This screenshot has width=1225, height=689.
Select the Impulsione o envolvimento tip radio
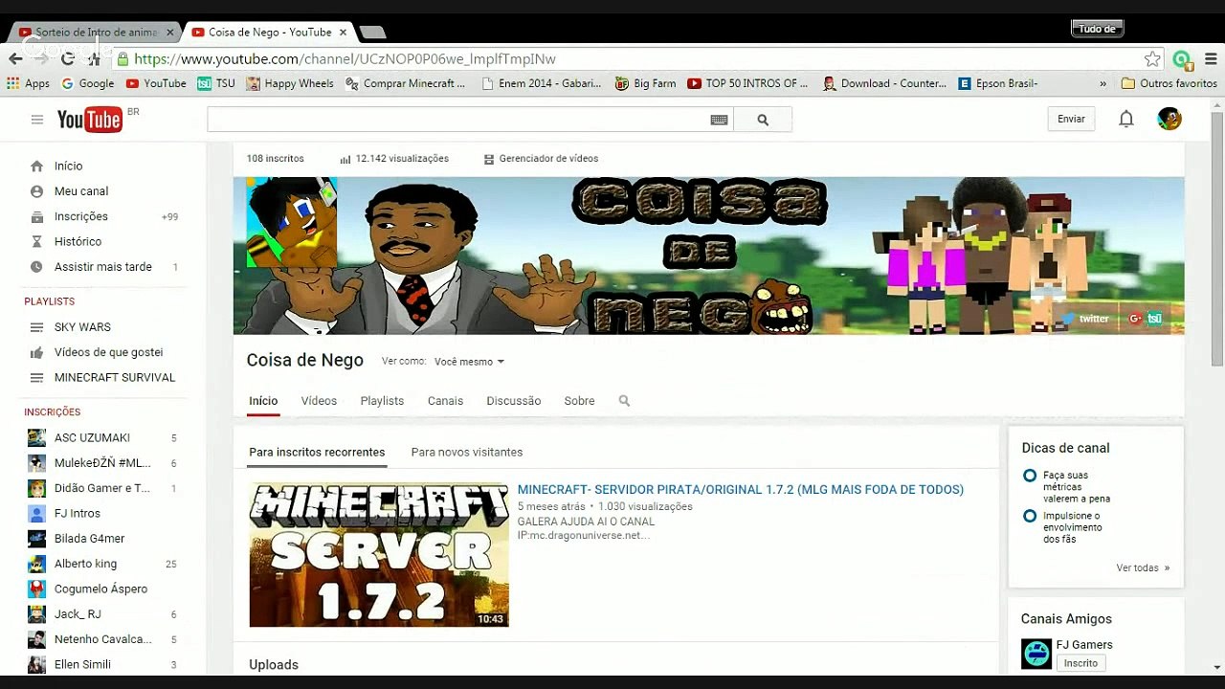1030,516
